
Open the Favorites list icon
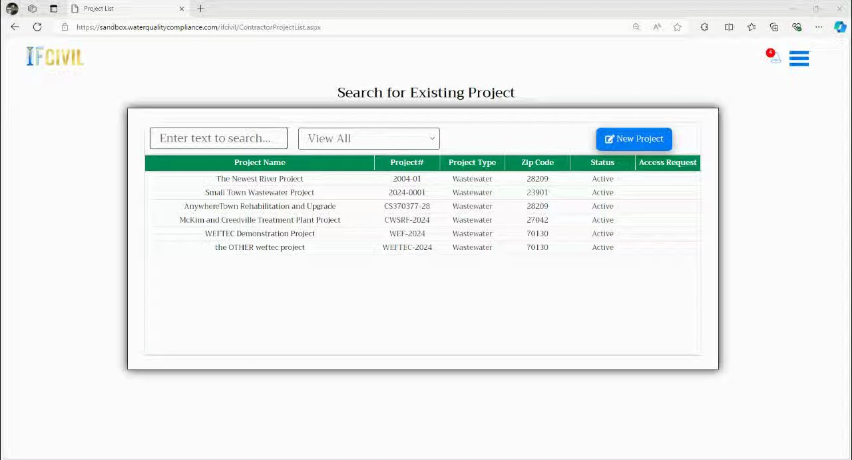[x=751, y=27]
